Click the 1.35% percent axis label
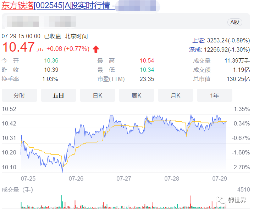 pyautogui.click(x=242, y=109)
